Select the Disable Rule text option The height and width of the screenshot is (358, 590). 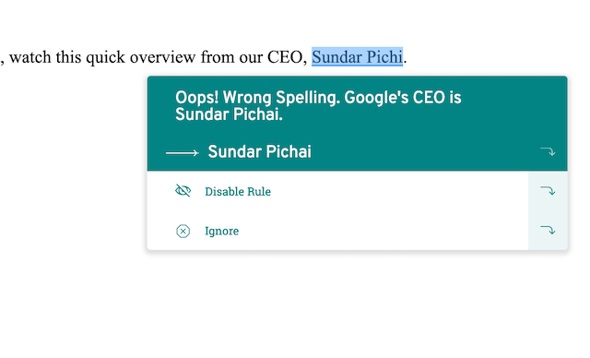click(238, 192)
